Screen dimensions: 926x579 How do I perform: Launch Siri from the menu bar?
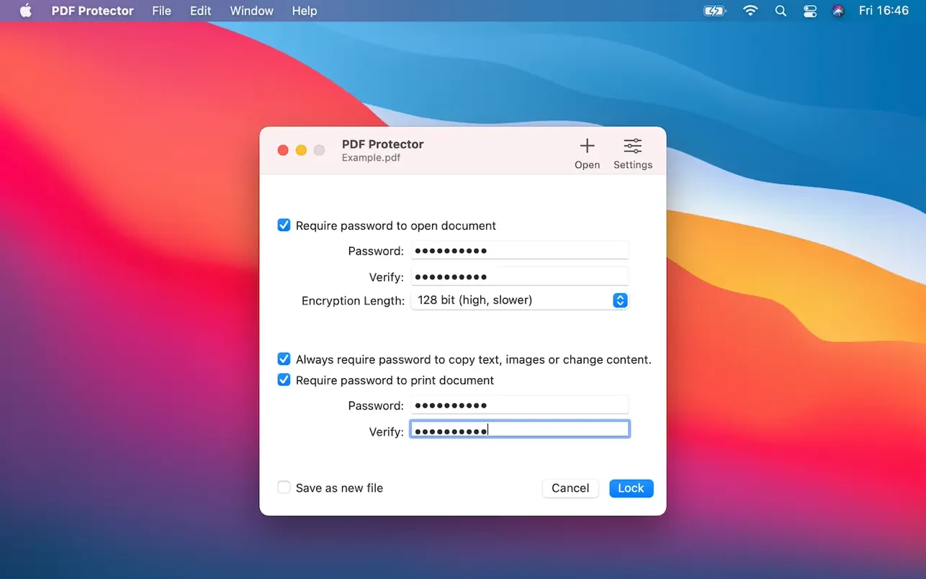[x=838, y=11]
